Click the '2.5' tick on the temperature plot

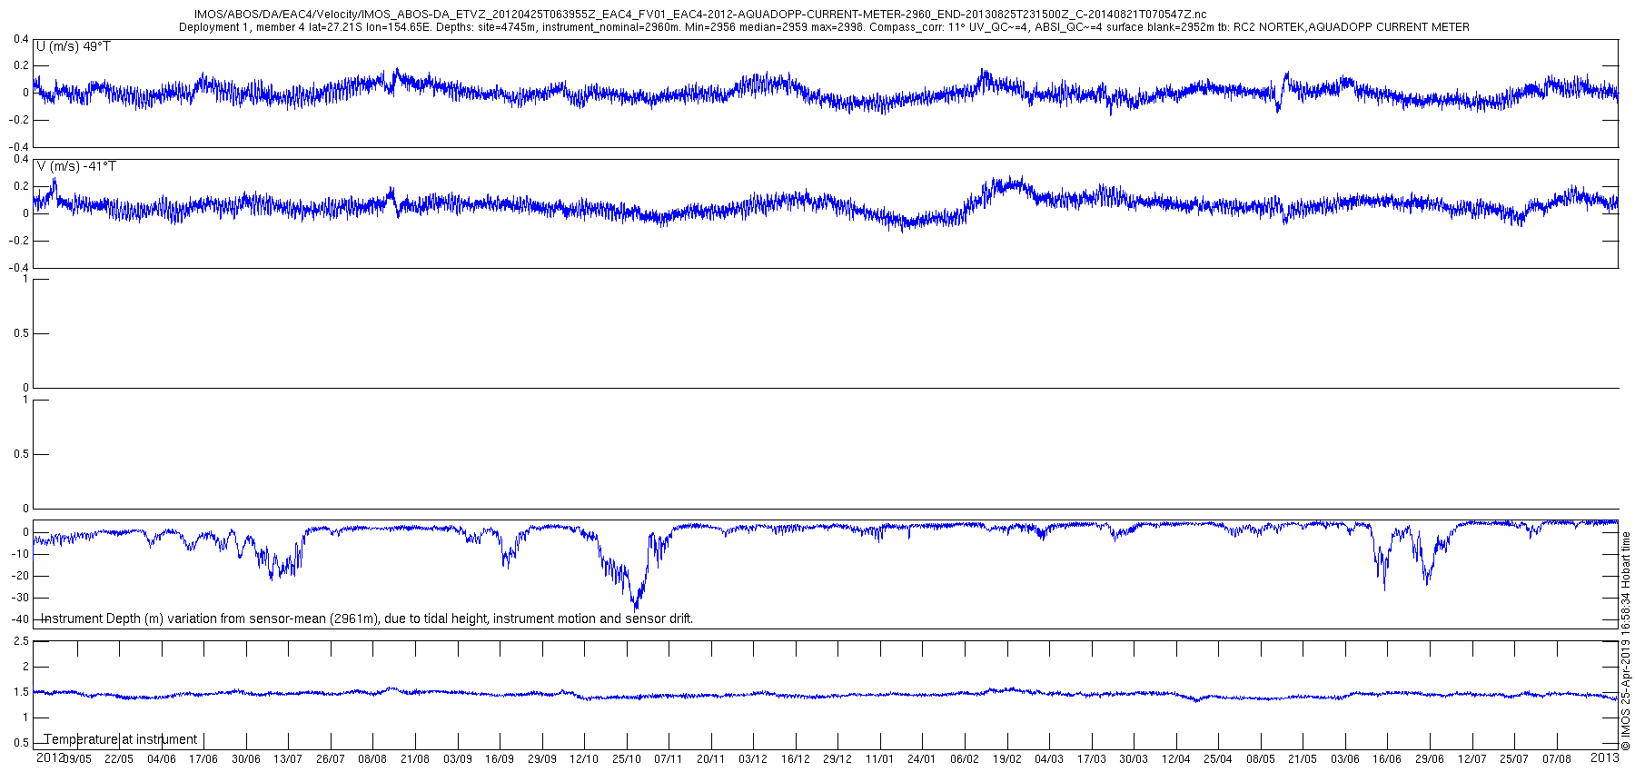click(22, 641)
